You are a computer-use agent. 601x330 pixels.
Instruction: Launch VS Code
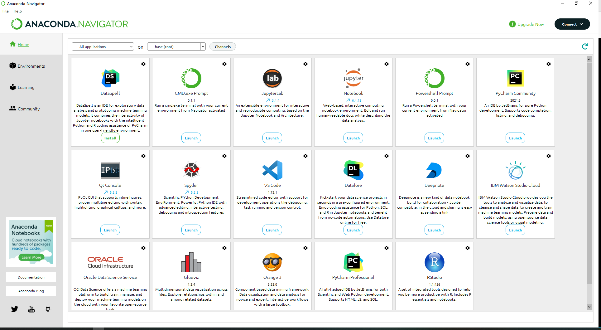click(272, 230)
